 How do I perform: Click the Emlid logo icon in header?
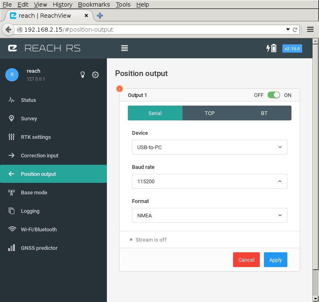(x=13, y=48)
